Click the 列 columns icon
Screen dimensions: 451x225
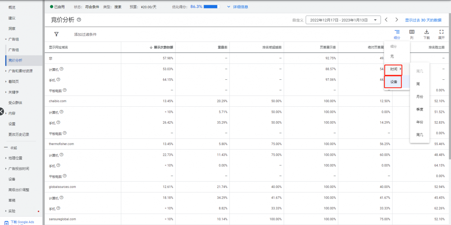[x=412, y=32]
